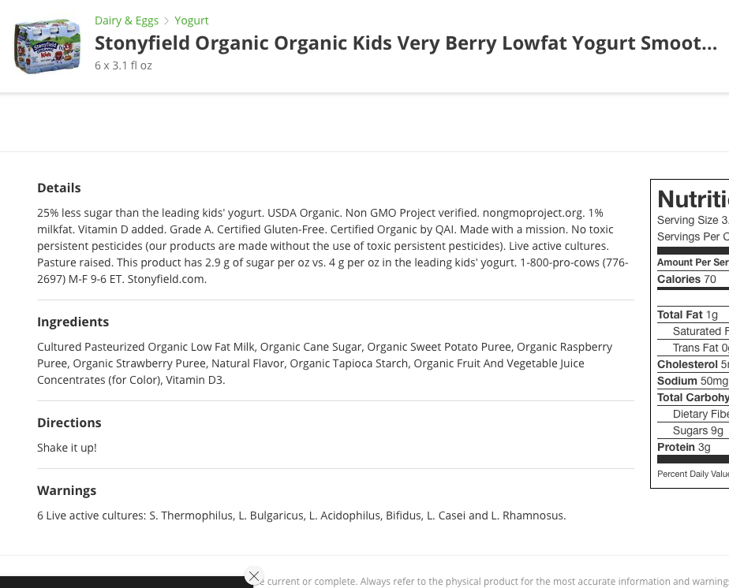Go to the Yogurt category link
Screen dimensions: 729x588
(192, 21)
